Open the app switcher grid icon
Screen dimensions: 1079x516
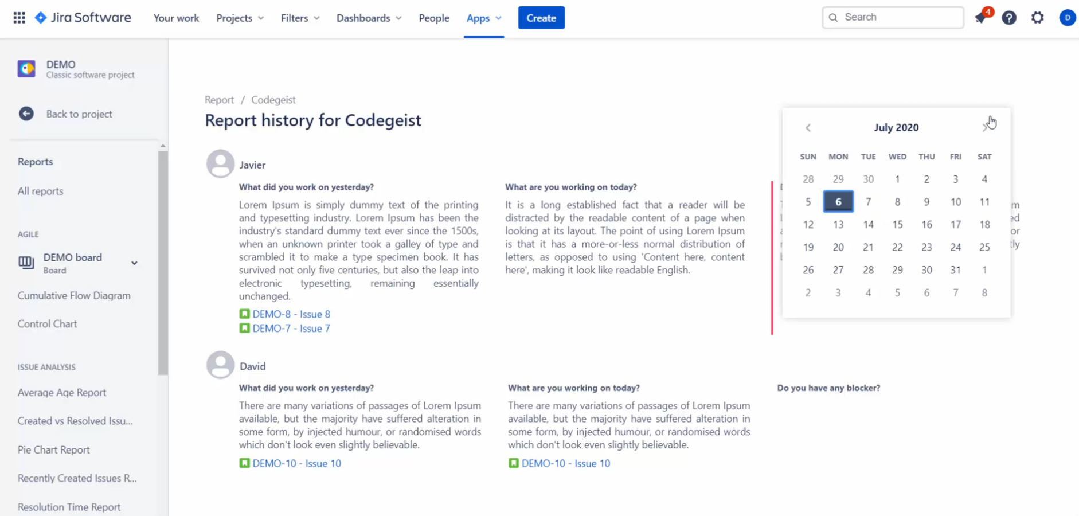click(19, 18)
